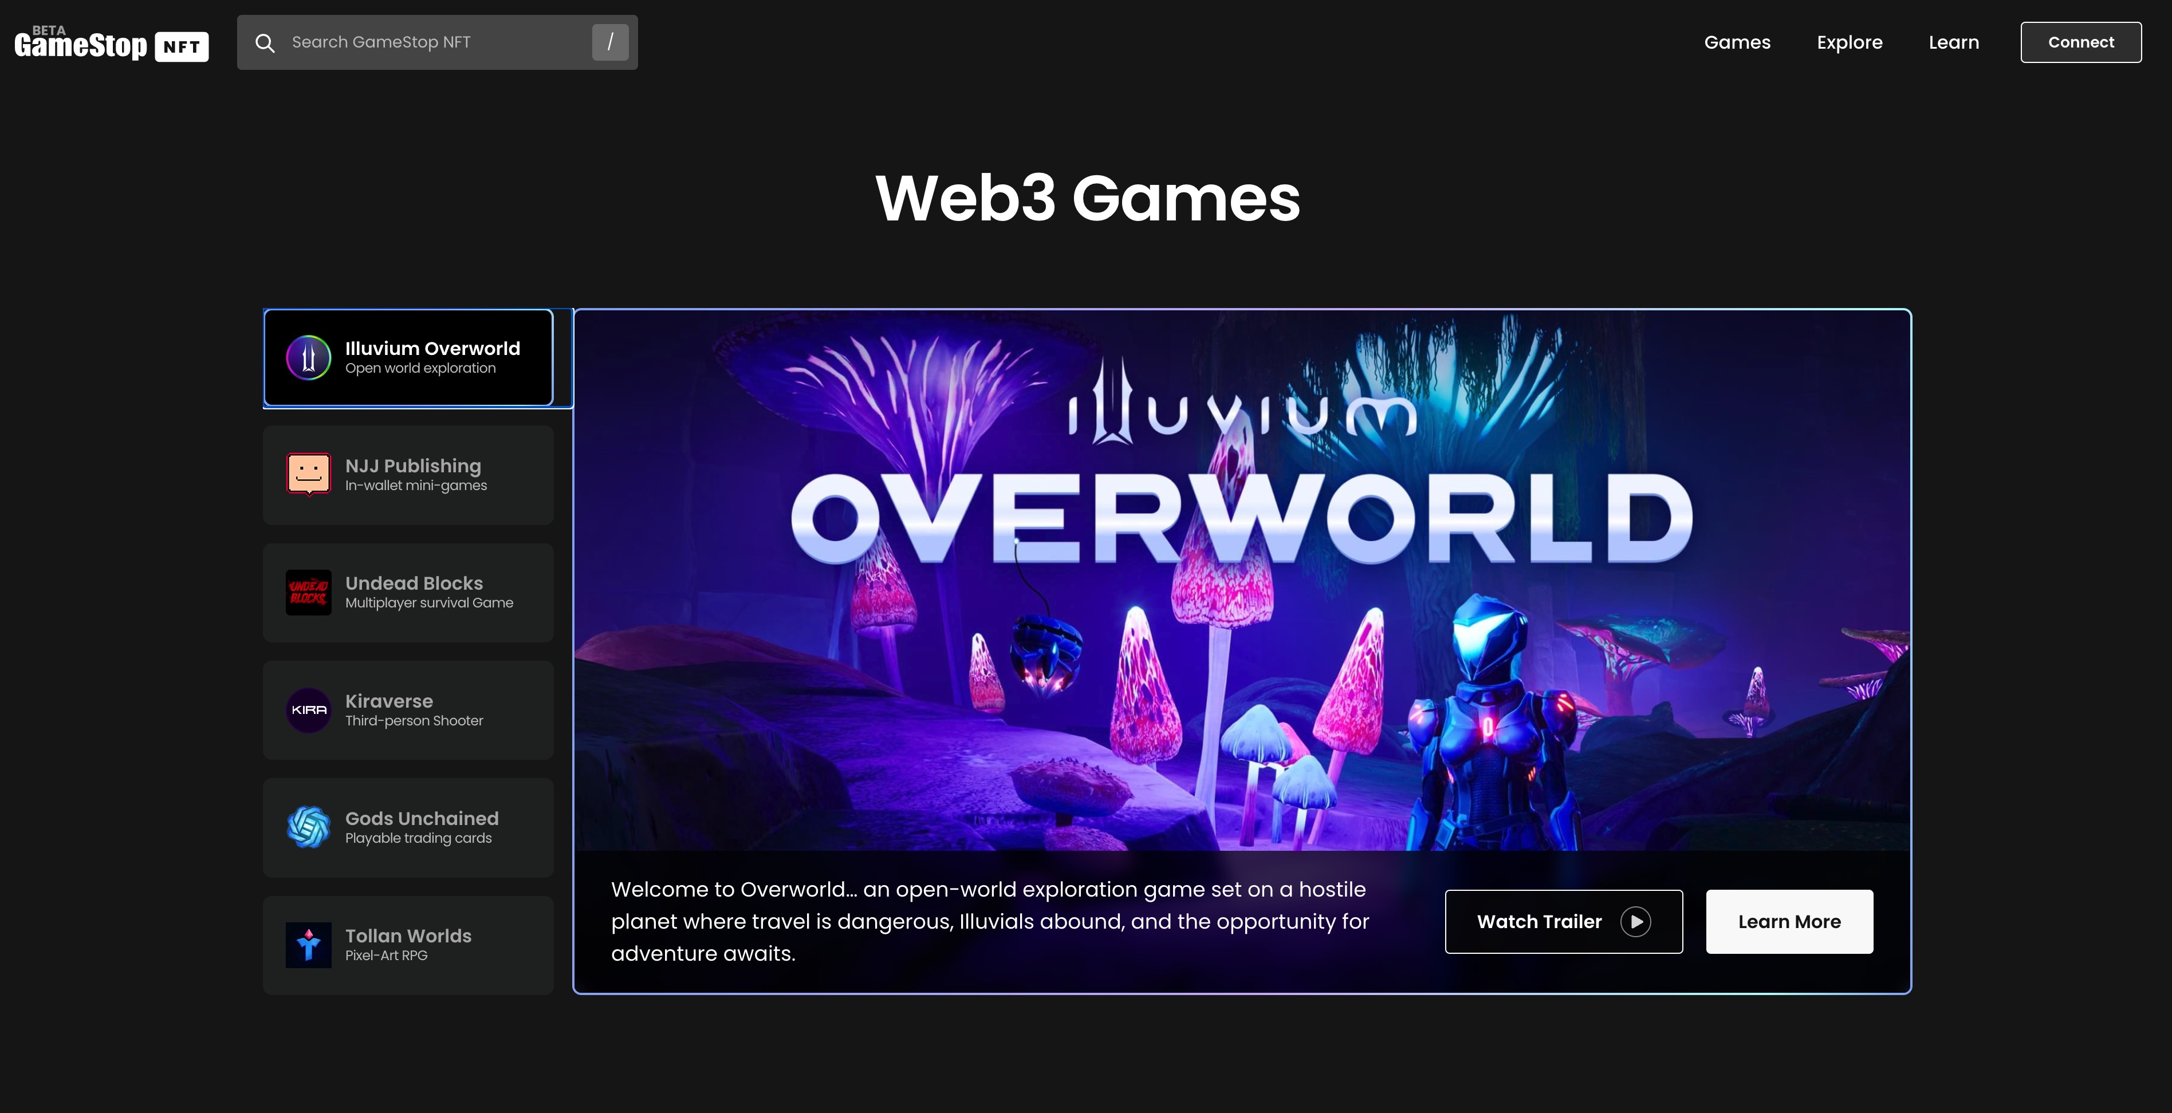2172x1113 pixels.
Task: Click the Undead Blocks red logo icon
Action: point(309,593)
